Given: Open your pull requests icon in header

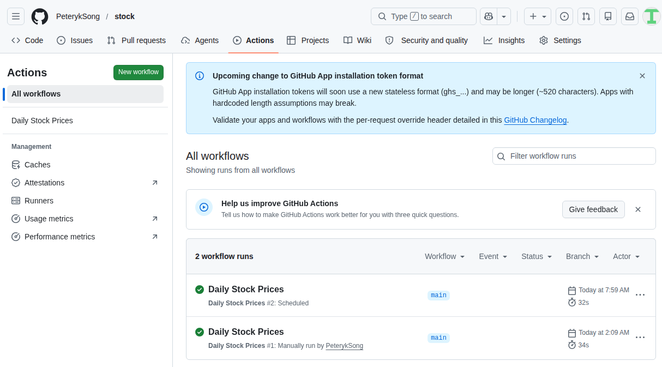Looking at the screenshot, I should pyautogui.click(x=586, y=16).
